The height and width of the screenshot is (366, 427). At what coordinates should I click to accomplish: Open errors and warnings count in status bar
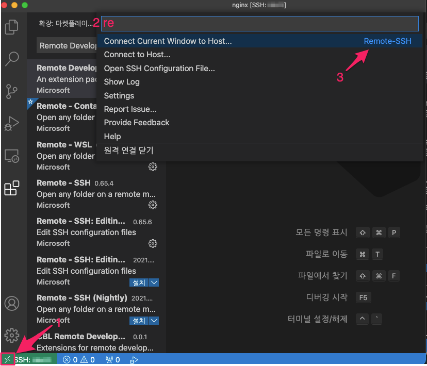[x=79, y=360]
